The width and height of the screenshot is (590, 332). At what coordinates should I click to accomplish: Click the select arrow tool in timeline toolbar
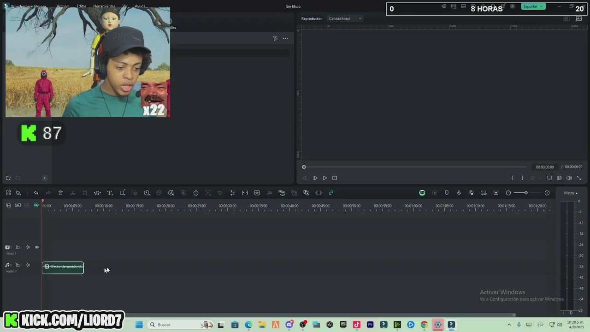pos(18,193)
